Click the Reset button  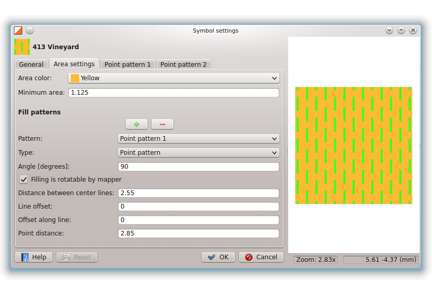[x=77, y=257]
